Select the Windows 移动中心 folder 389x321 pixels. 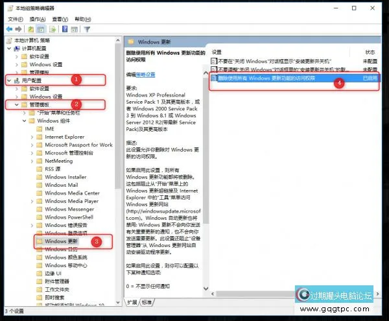coord(65,265)
